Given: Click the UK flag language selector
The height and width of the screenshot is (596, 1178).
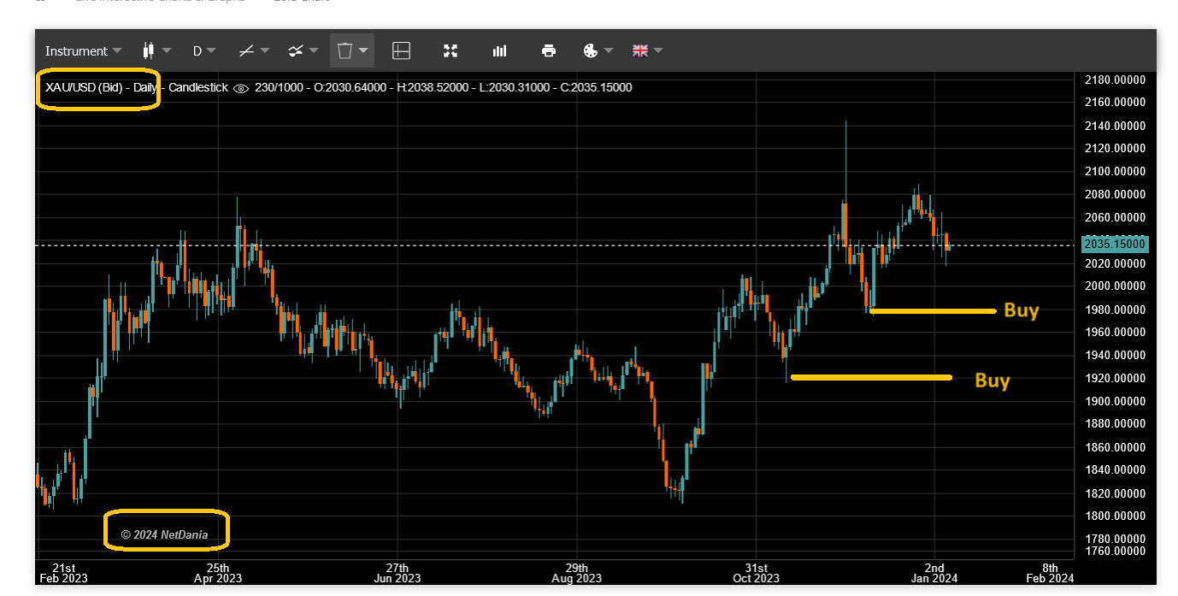Looking at the screenshot, I should tap(640, 51).
